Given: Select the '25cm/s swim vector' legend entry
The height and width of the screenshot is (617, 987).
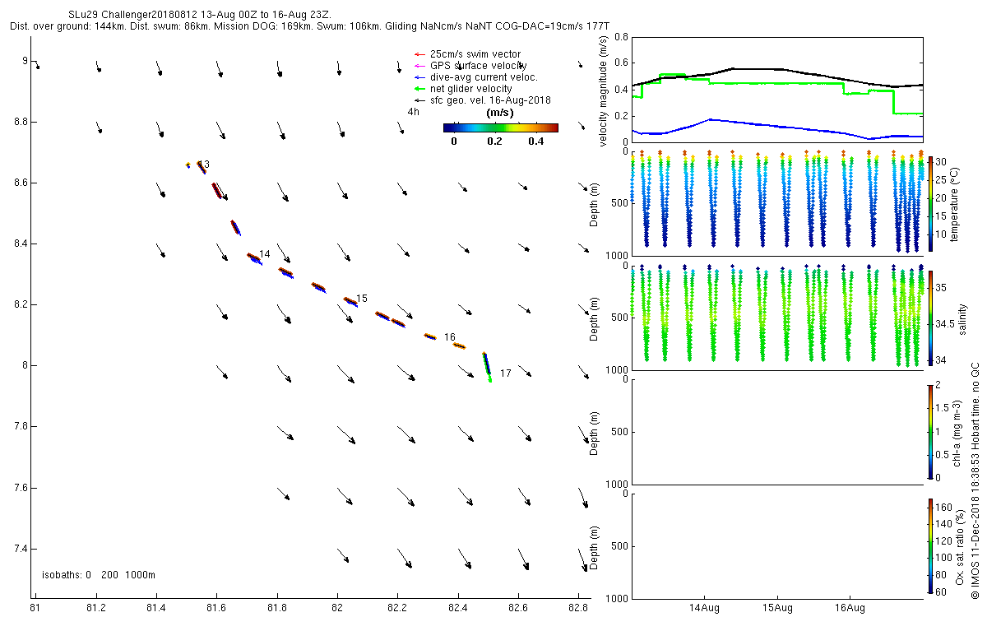Looking at the screenshot, I should pyautogui.click(x=467, y=54).
